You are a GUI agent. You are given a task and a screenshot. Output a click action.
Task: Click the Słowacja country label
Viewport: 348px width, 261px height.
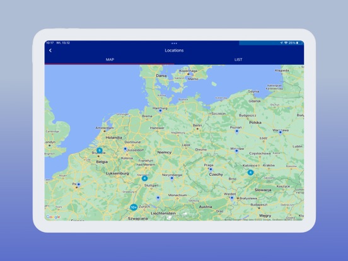click(x=263, y=190)
